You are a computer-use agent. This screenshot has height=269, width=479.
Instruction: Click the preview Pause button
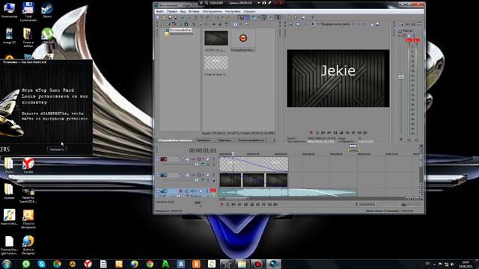point(335,133)
